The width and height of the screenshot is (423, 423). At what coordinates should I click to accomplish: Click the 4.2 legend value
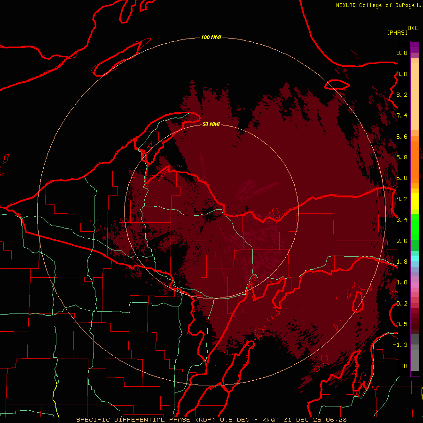pos(402,199)
